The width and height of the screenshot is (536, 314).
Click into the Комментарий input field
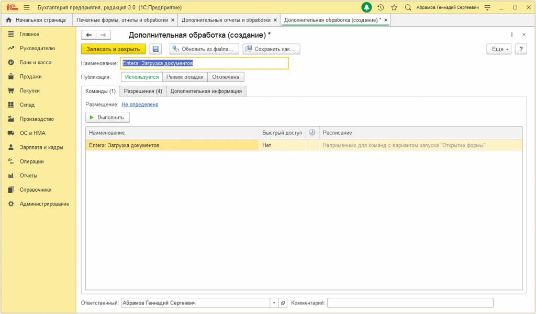[x=410, y=303]
